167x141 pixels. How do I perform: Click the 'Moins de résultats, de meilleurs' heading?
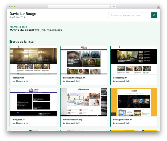click(36, 30)
